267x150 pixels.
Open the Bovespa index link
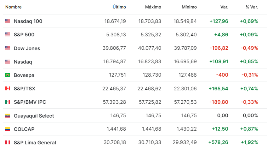[24, 75]
